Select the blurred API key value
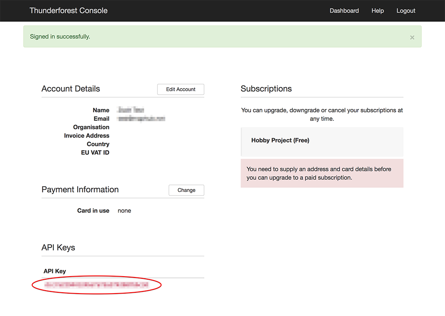445x316 pixels. coord(97,285)
